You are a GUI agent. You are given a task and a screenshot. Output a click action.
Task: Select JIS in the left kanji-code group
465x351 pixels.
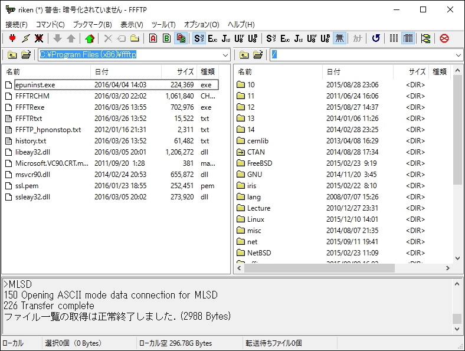[226, 38]
